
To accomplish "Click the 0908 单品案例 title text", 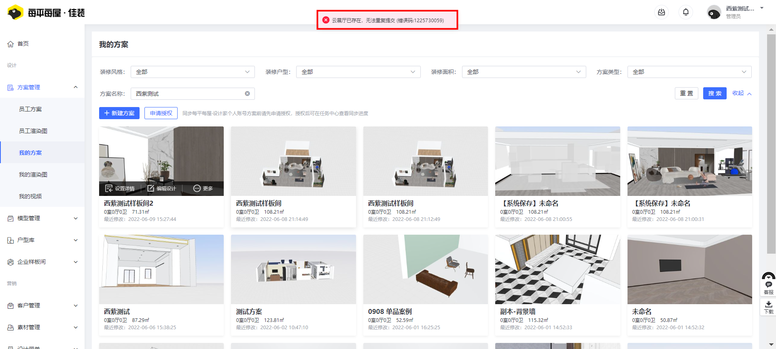I will tap(390, 311).
